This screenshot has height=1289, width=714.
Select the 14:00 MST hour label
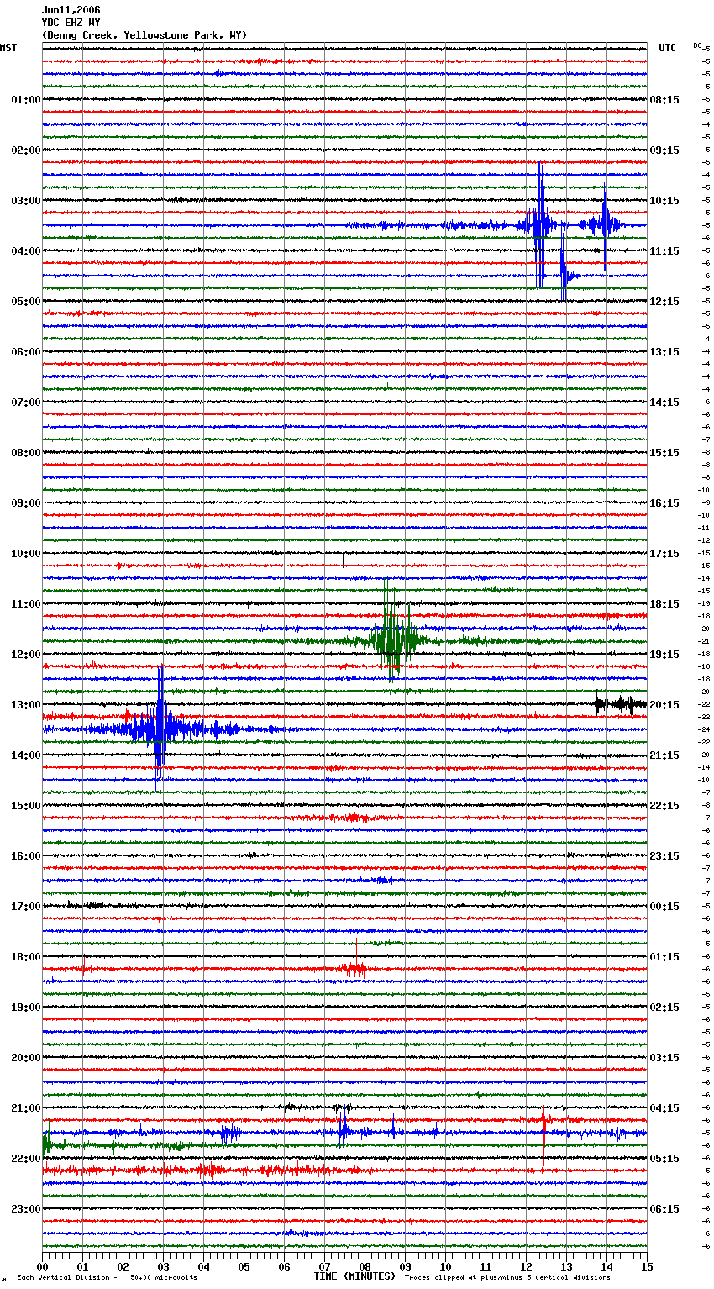coord(25,755)
